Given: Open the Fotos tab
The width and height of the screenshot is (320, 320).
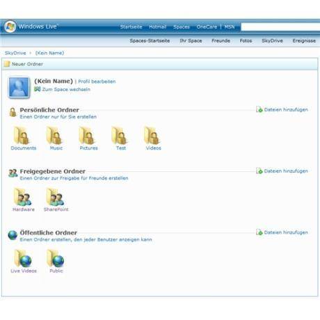Looking at the screenshot, I should tap(246, 41).
